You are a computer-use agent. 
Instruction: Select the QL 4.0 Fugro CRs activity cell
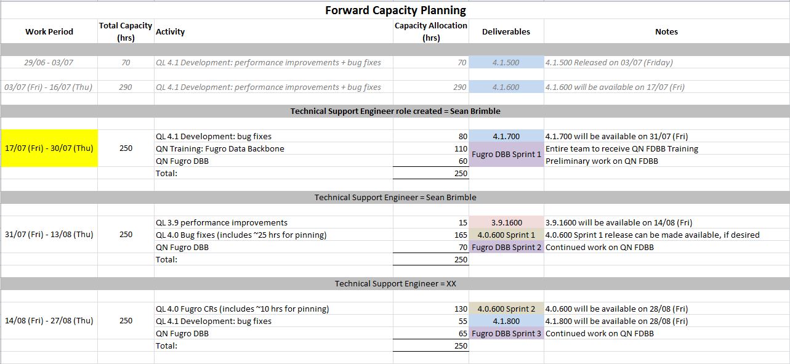(243, 309)
